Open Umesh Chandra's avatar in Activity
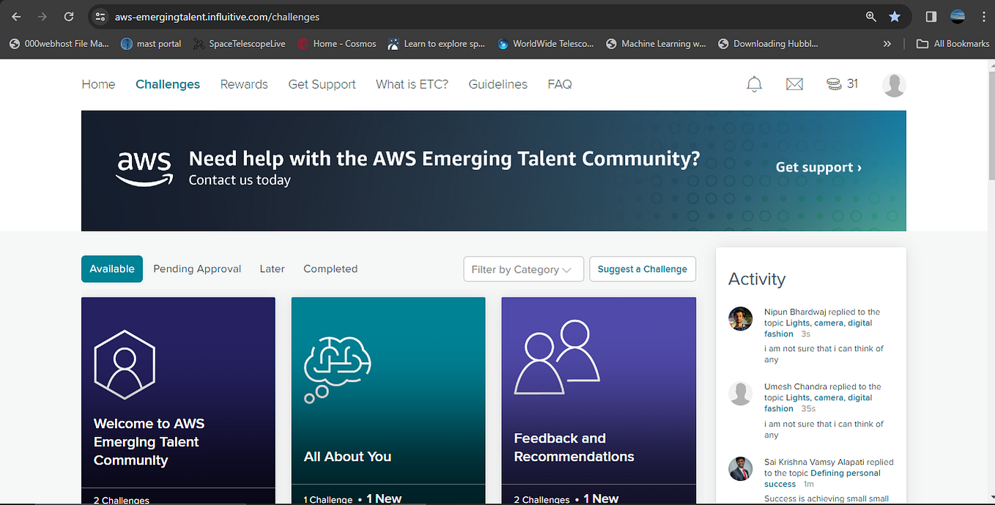 coord(741,394)
